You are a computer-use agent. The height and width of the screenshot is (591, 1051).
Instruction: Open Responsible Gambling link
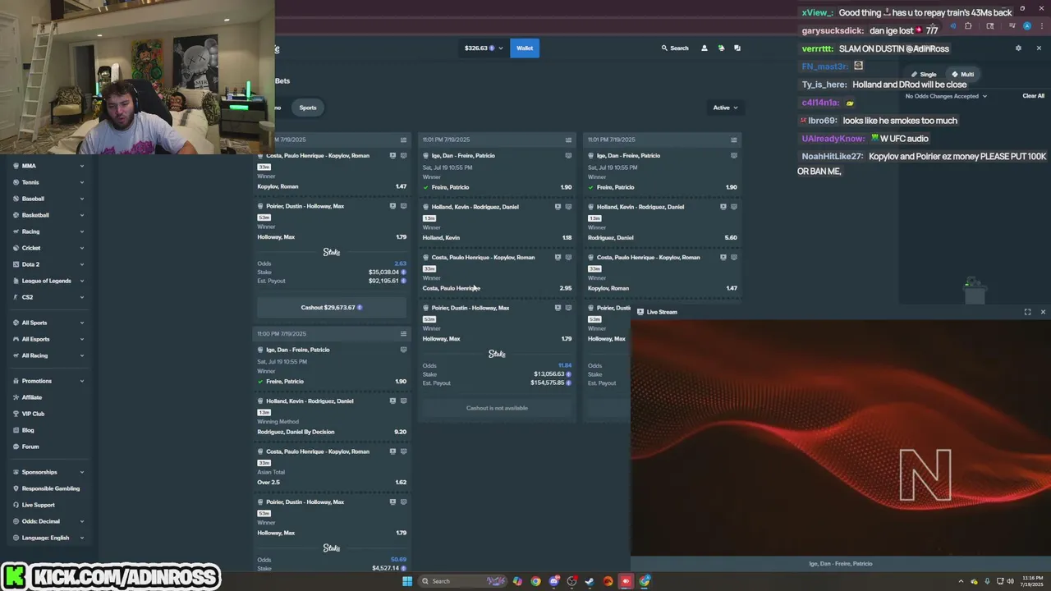(50, 488)
